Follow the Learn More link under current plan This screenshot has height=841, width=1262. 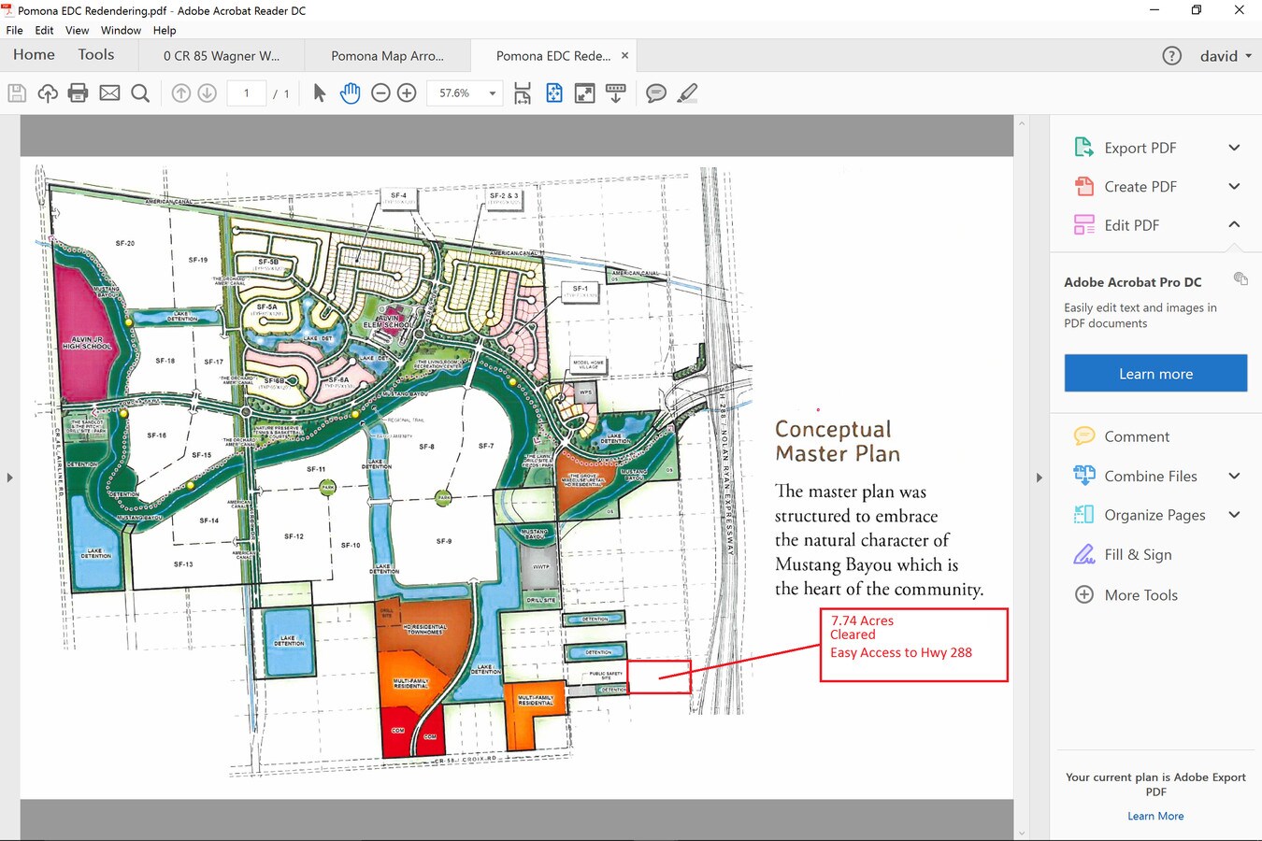[1155, 816]
